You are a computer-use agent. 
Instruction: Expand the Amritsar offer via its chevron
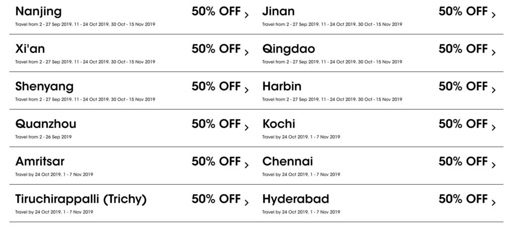click(246, 165)
